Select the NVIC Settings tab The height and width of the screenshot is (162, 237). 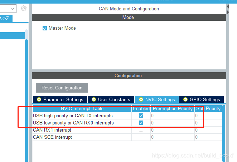(157, 100)
